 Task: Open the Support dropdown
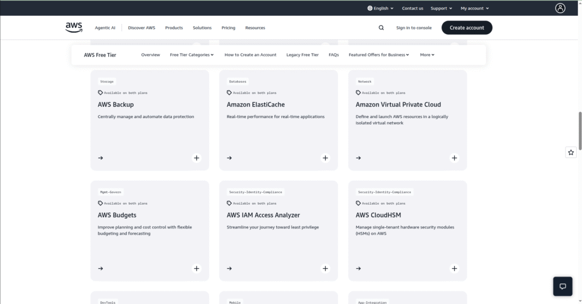[441, 8]
